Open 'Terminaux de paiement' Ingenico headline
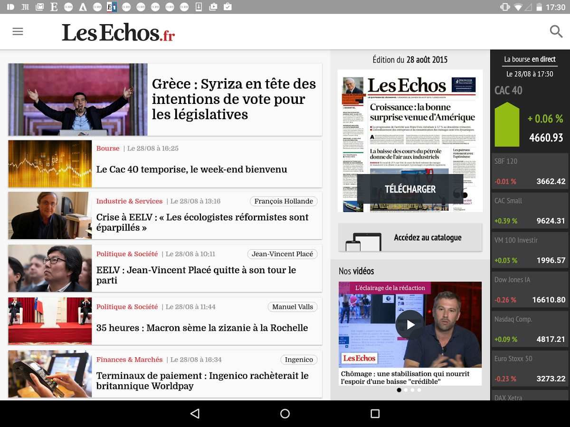570x427 pixels. tap(202, 381)
